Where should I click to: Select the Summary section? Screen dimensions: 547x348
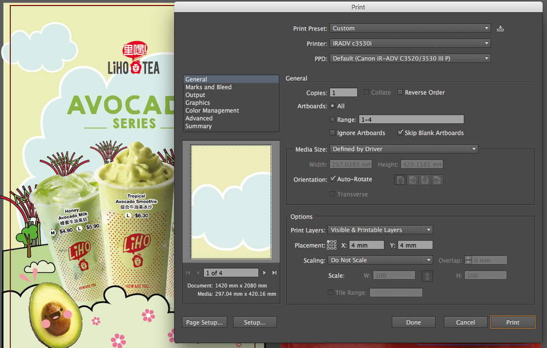(231, 126)
